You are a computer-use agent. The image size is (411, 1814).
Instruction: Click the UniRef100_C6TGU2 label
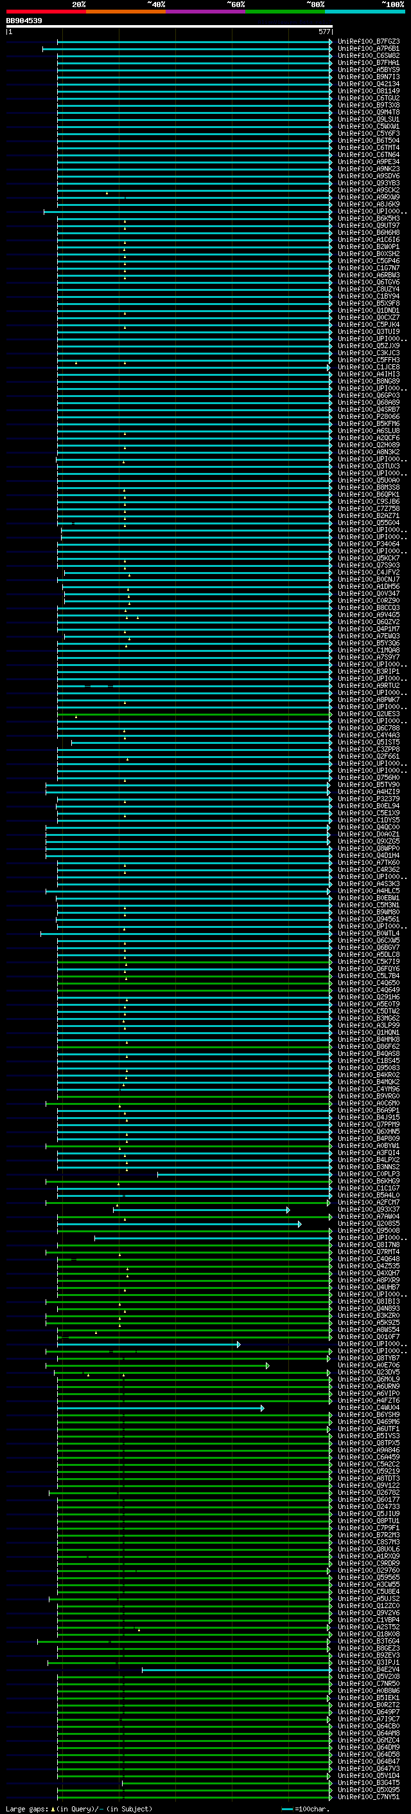tap(369, 98)
